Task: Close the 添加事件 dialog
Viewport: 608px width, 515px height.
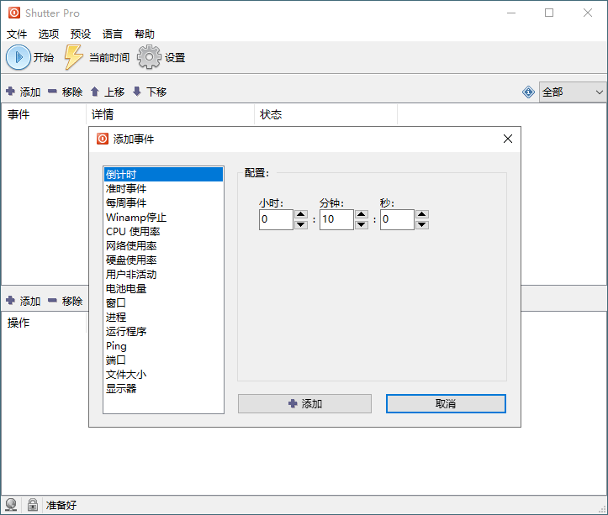Action: coord(508,139)
